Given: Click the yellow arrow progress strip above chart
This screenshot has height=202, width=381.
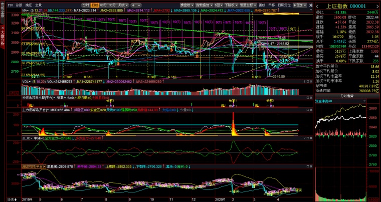Looking at the screenshot, I should (x=281, y=14).
